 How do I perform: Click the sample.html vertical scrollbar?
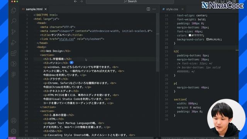tap(157, 42)
